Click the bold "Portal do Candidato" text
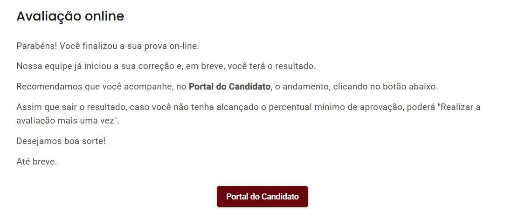Image resolution: width=525 pixels, height=220 pixels. (x=229, y=87)
